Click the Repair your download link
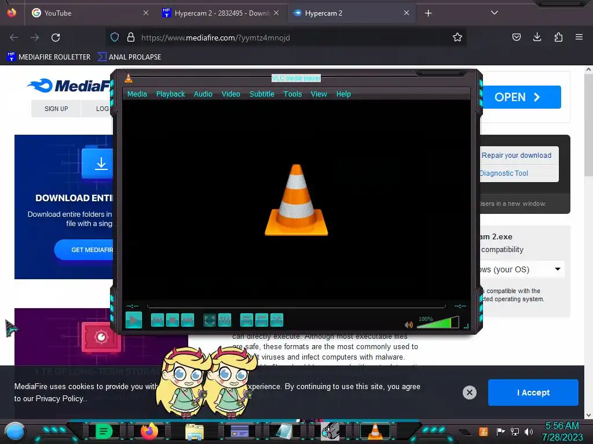The width and height of the screenshot is (593, 444). (x=516, y=156)
